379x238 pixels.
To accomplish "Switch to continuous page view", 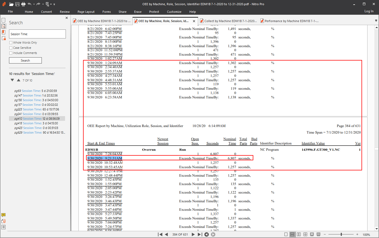I will [292, 234].
